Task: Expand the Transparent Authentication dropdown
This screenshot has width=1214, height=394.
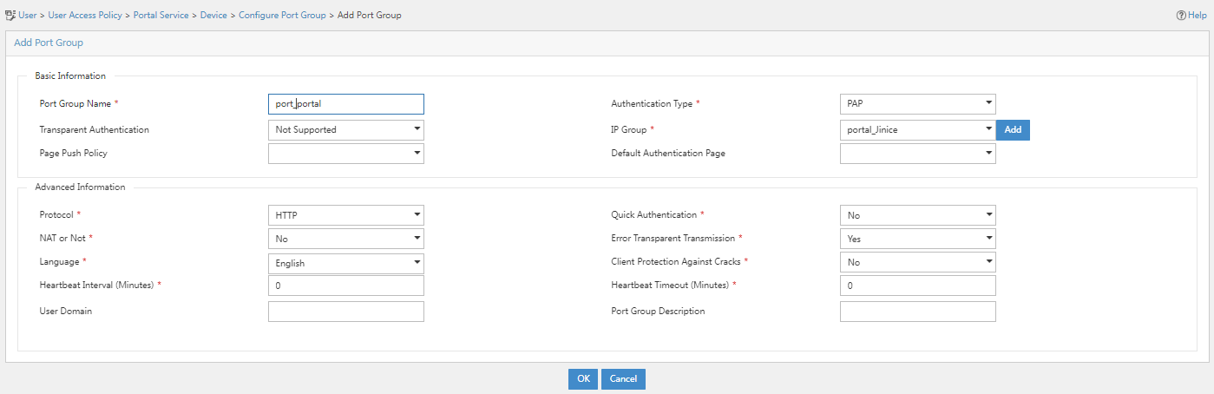Action: coord(346,130)
